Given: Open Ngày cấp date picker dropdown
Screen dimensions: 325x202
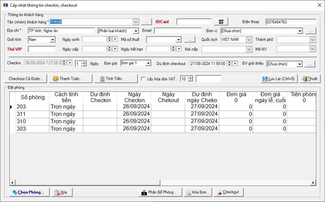Looking at the screenshot, I should [115, 49].
